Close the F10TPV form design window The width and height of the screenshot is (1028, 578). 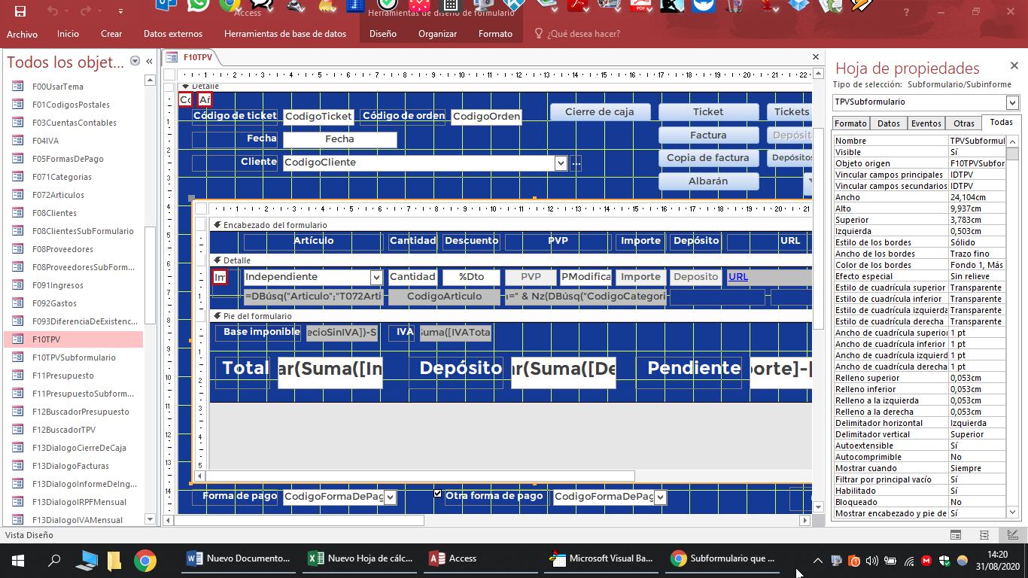815,56
